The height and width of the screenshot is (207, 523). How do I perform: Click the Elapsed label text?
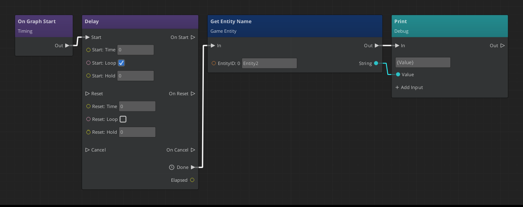pyautogui.click(x=179, y=180)
